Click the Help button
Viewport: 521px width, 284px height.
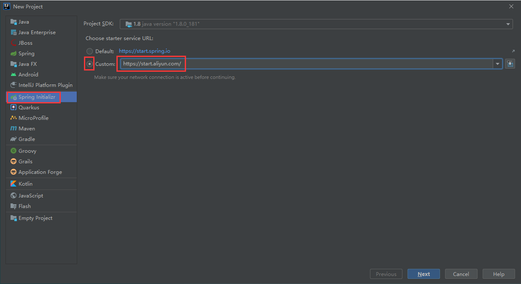[499, 274]
